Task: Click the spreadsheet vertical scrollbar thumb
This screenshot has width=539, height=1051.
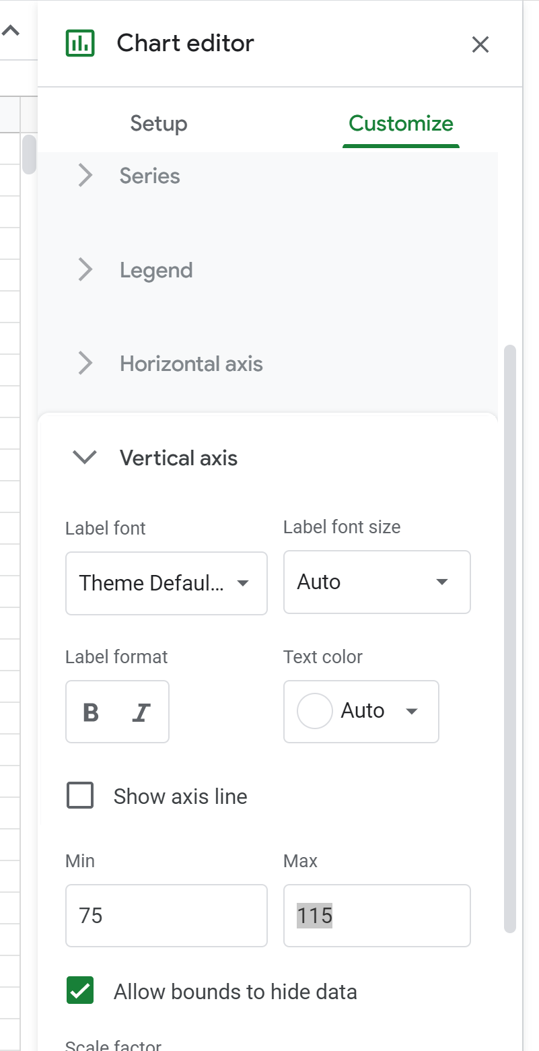Action: (29, 154)
